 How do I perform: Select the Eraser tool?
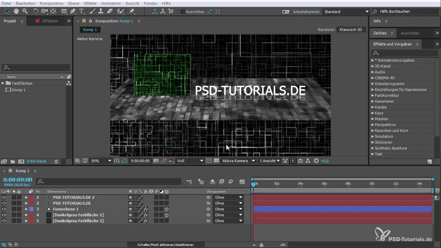[110, 11]
